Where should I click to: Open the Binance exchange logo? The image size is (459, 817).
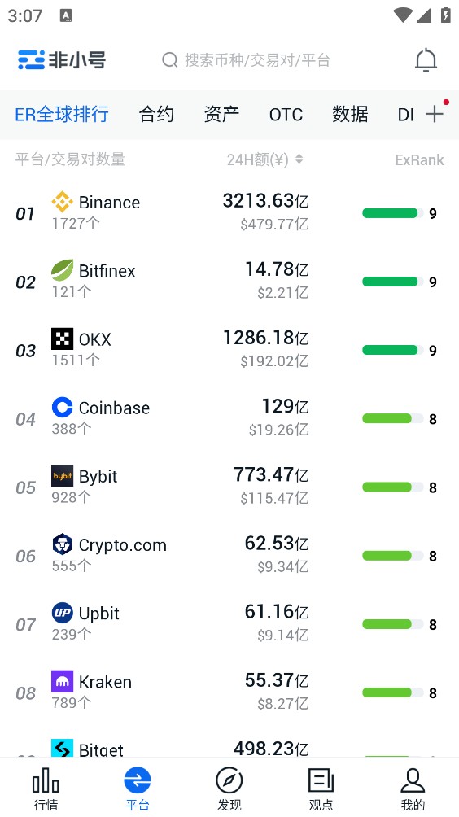(62, 202)
